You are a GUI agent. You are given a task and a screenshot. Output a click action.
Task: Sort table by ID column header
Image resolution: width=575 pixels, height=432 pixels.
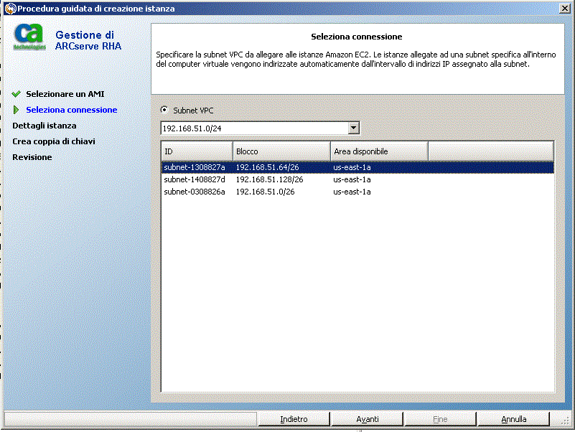click(197, 151)
